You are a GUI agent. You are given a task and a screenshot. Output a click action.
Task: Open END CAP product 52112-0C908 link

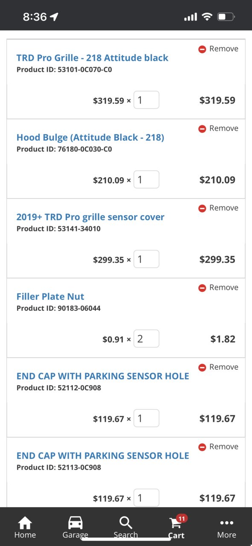pos(103,376)
